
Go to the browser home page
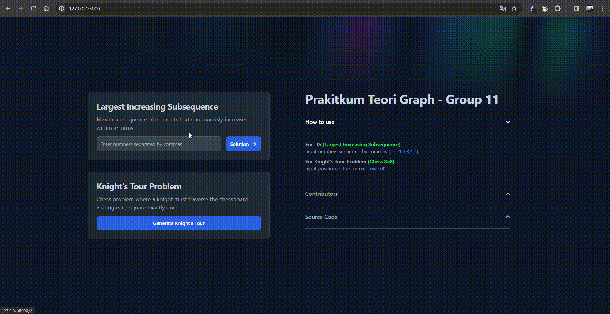46,9
